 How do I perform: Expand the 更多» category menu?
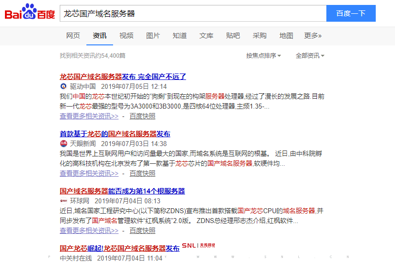(313, 36)
